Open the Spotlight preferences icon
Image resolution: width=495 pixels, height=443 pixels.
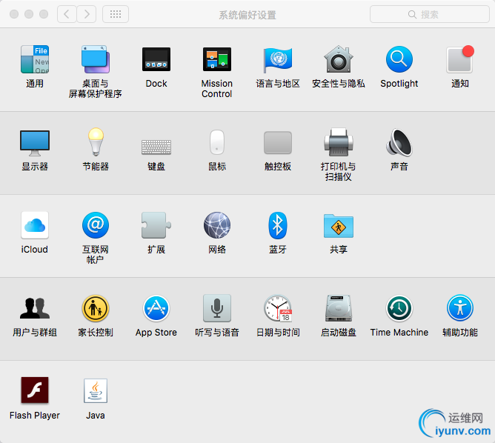[399, 59]
